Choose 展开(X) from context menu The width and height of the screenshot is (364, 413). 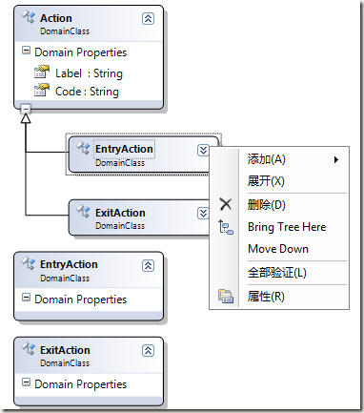click(279, 181)
